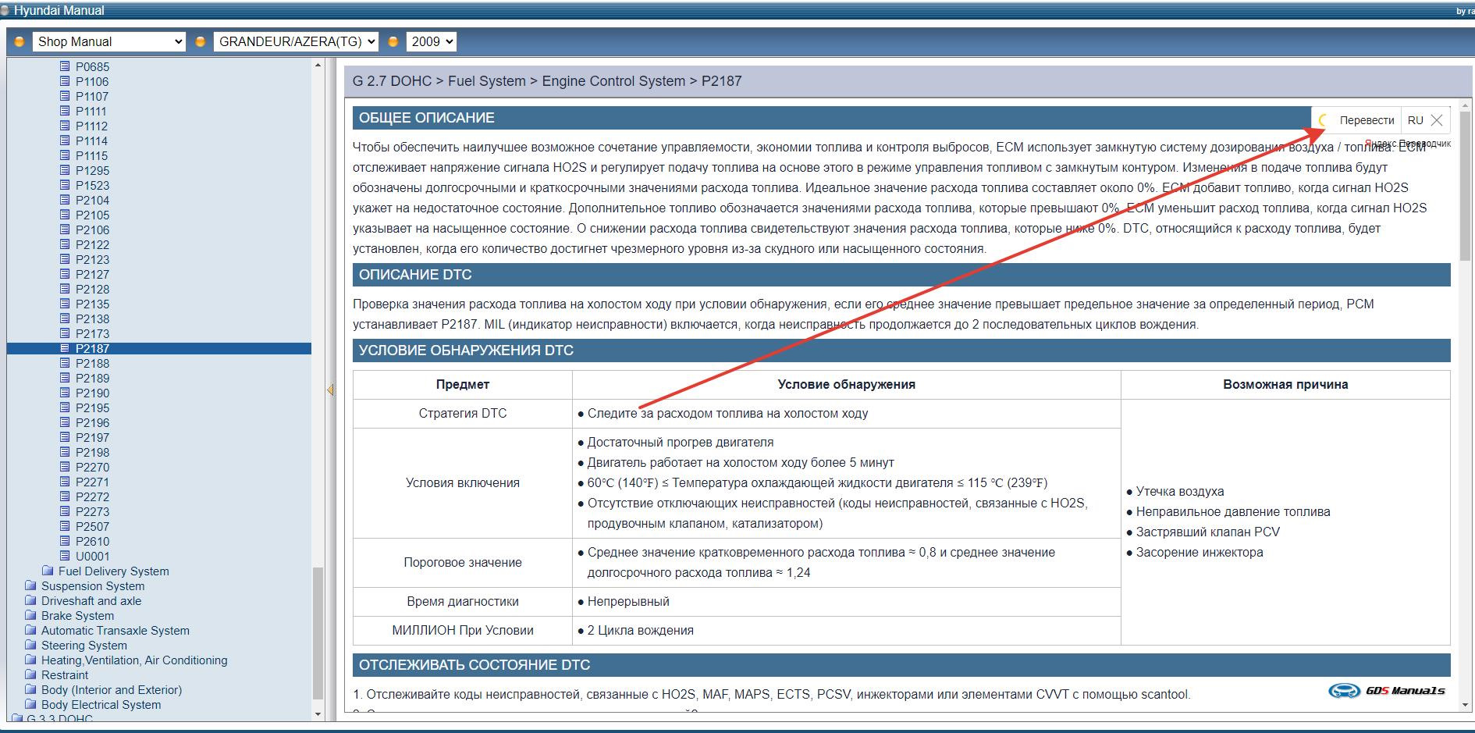The width and height of the screenshot is (1475, 733).
Task: Click the document icon beside P2173
Action: [66, 333]
